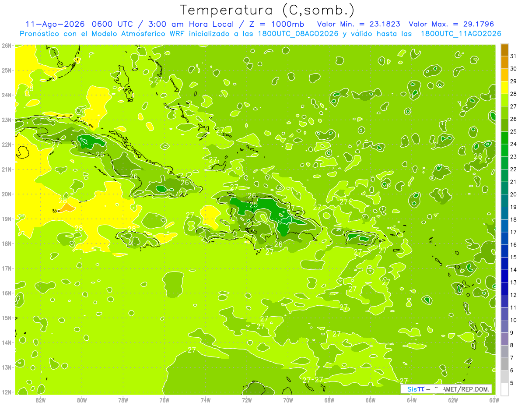Image resolution: width=525 pixels, height=406 pixels.
Task: Click the '19N' latitude axis label
Action: (6, 219)
